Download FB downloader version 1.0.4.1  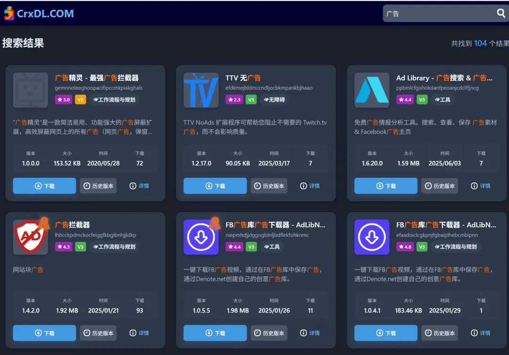(386, 333)
